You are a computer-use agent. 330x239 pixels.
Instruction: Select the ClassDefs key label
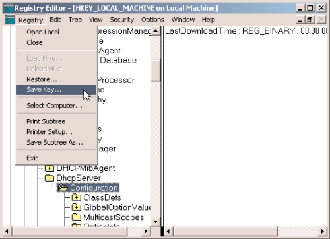tap(102, 197)
